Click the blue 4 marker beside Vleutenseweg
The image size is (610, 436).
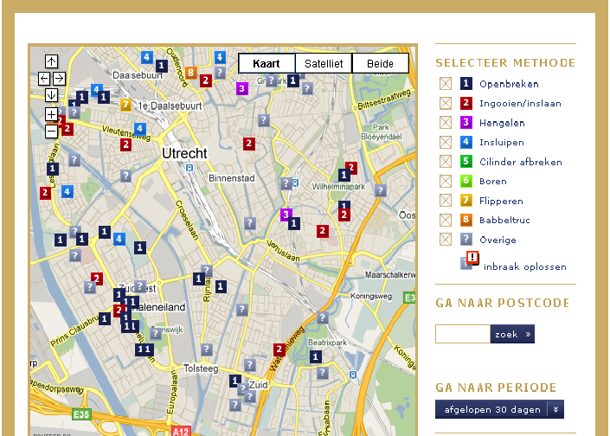[140, 129]
